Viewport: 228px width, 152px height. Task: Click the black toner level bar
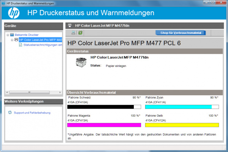click(x=104, y=107)
